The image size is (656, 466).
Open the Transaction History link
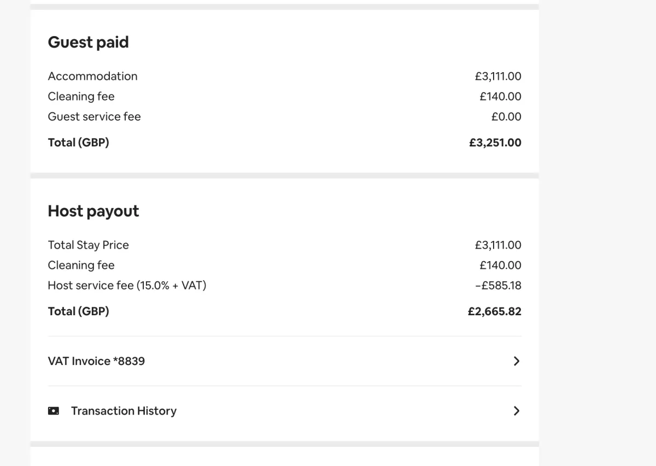point(285,411)
